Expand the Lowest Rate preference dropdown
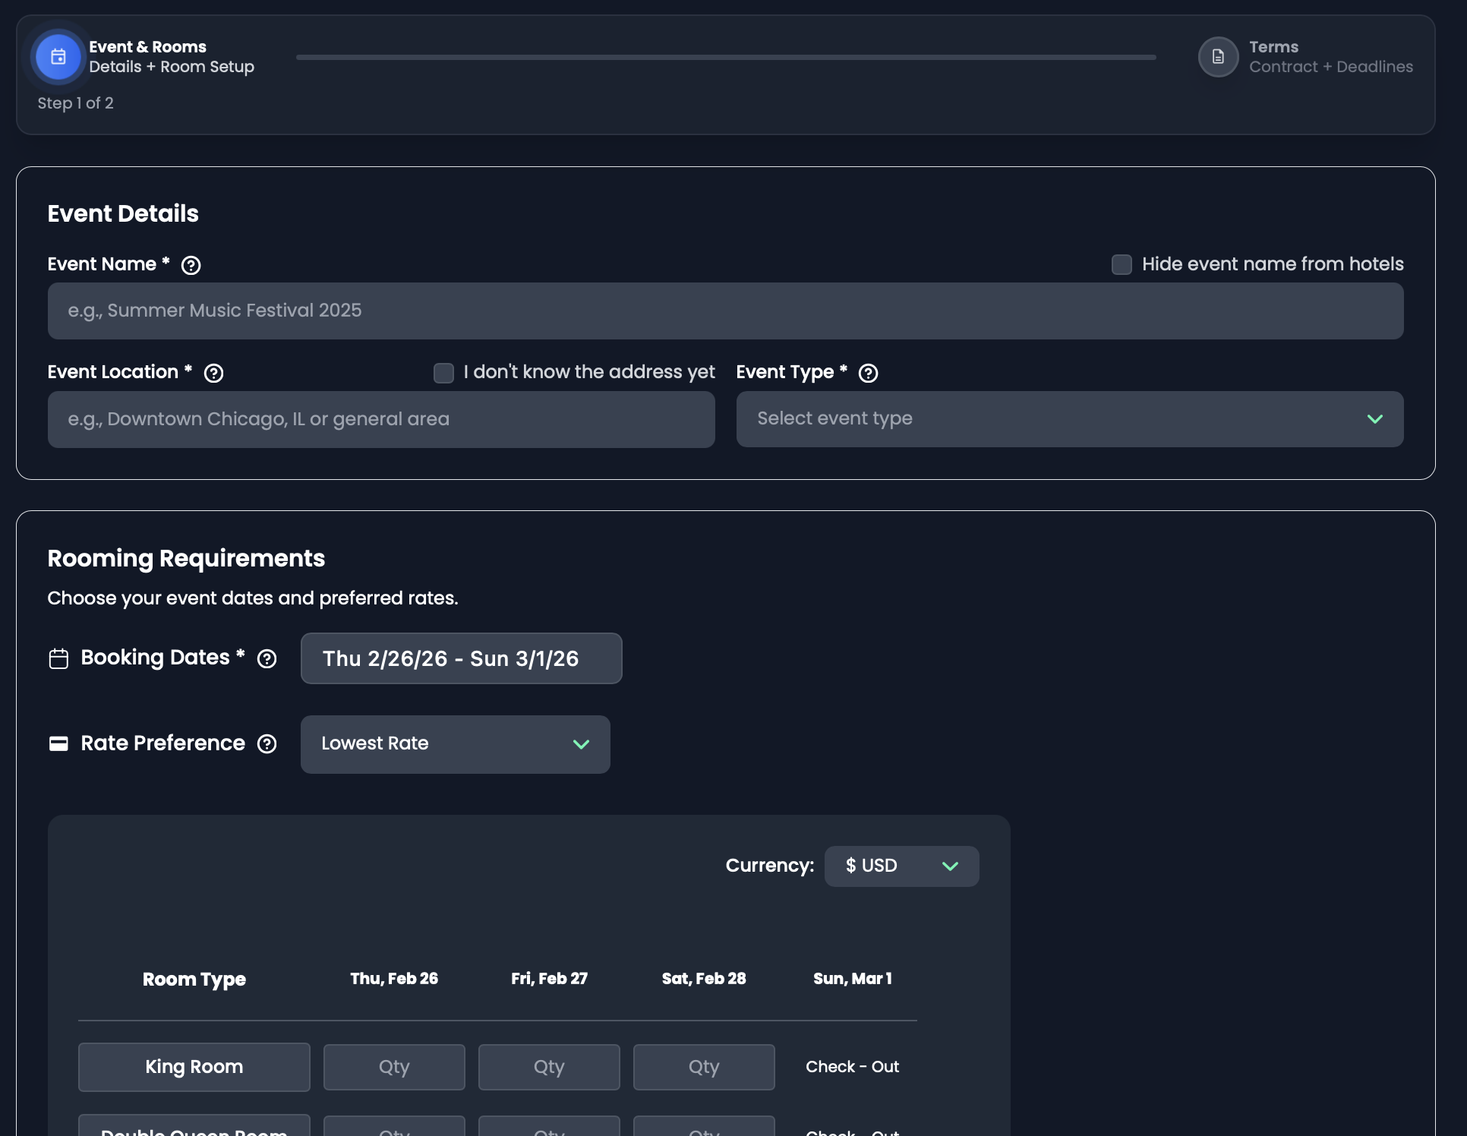1467x1136 pixels. [x=455, y=744]
